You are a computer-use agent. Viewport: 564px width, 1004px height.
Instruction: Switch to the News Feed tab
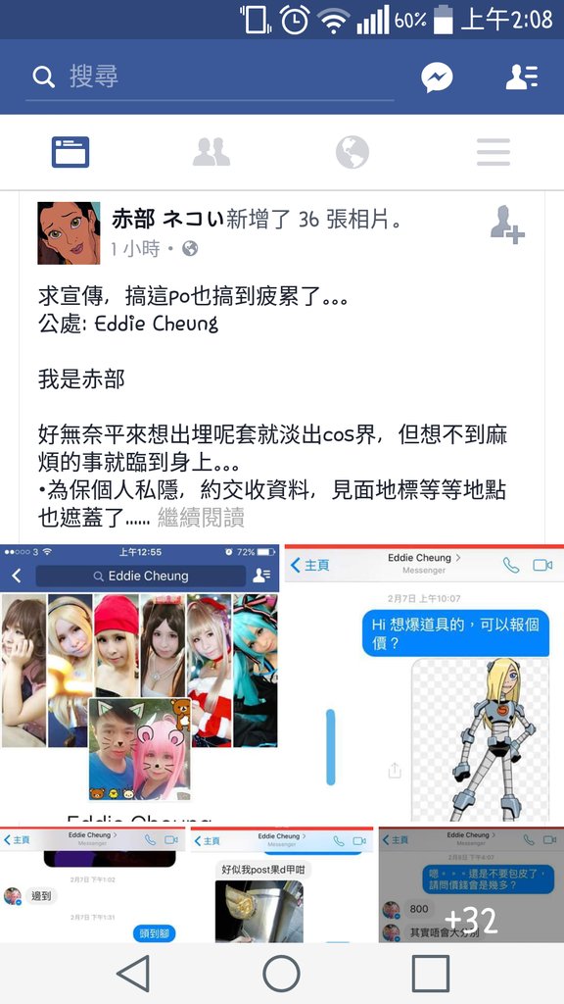click(x=70, y=152)
